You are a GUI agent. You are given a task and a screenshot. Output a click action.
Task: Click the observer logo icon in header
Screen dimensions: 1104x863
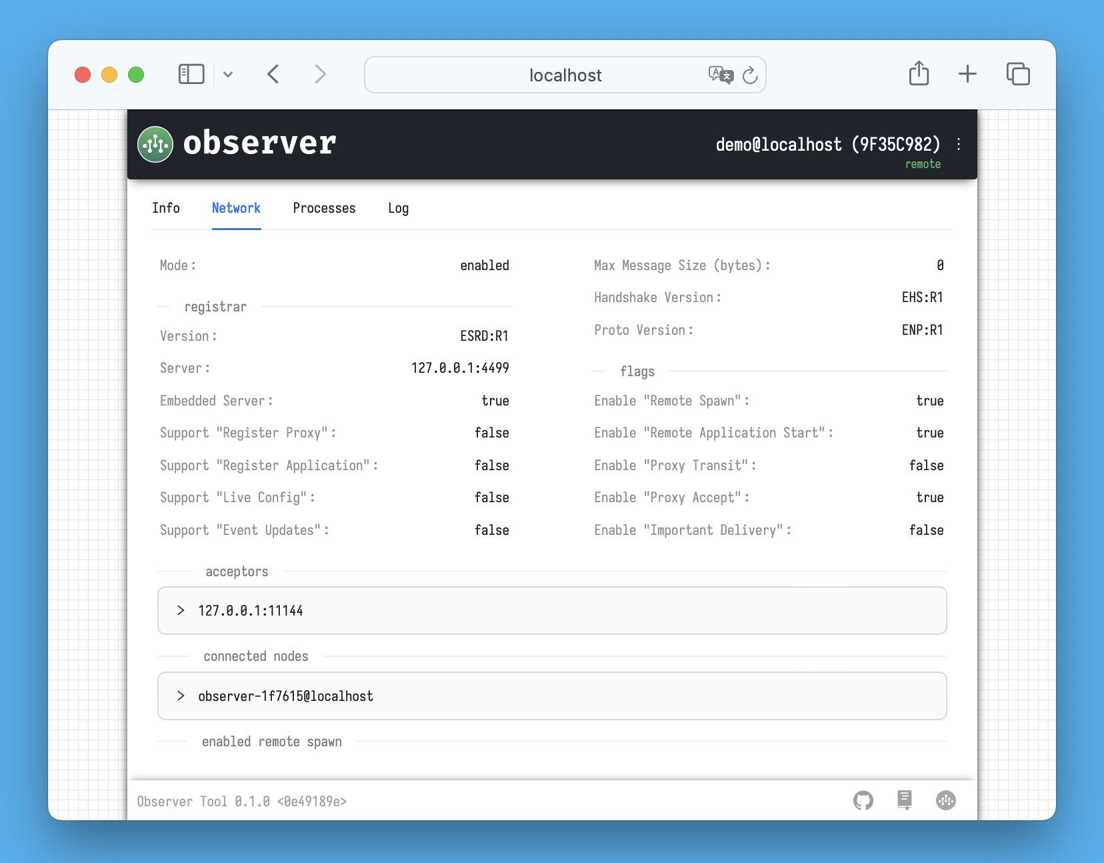[155, 144]
